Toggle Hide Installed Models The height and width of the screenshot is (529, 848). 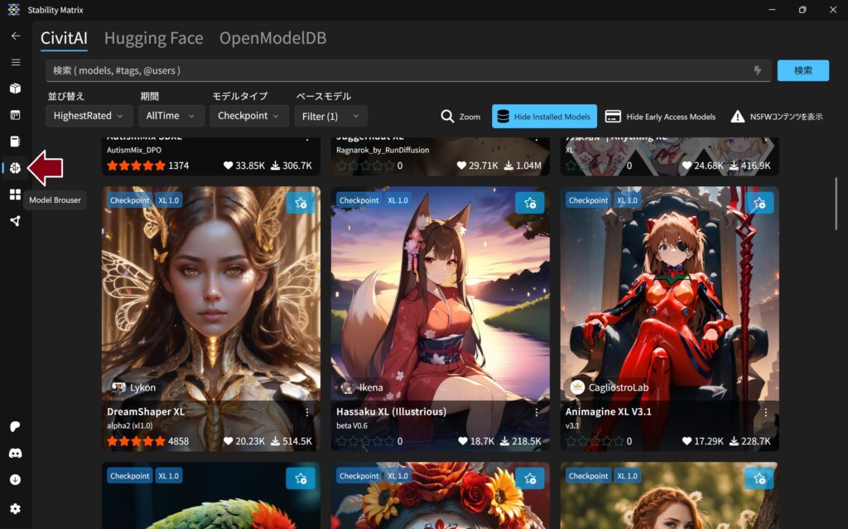[x=544, y=117]
